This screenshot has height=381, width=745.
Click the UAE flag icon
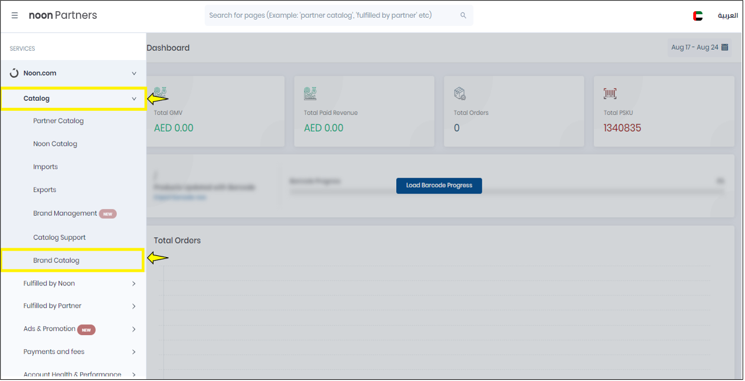coord(698,16)
